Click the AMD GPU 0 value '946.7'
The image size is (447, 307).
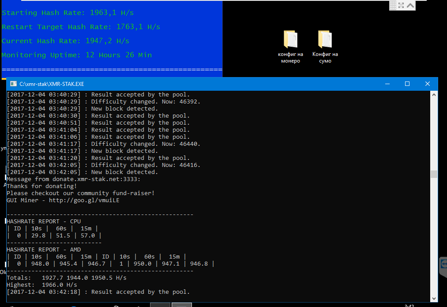[x=97, y=264]
